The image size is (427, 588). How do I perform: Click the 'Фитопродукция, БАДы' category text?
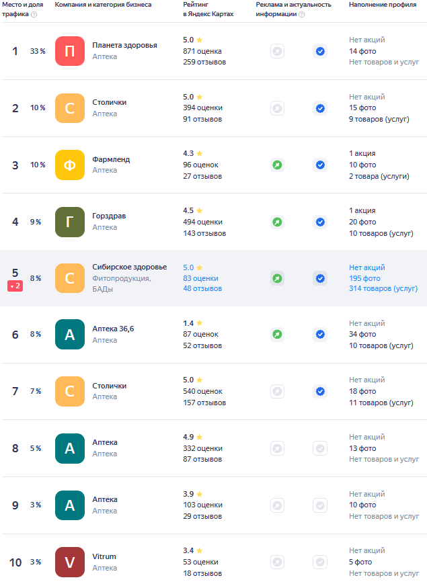pyautogui.click(x=122, y=284)
